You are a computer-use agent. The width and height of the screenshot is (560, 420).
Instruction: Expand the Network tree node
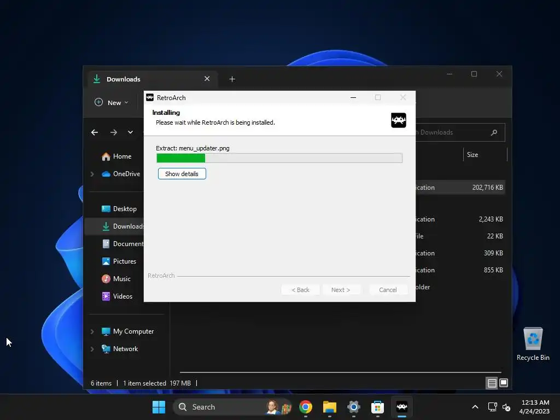[x=92, y=349]
